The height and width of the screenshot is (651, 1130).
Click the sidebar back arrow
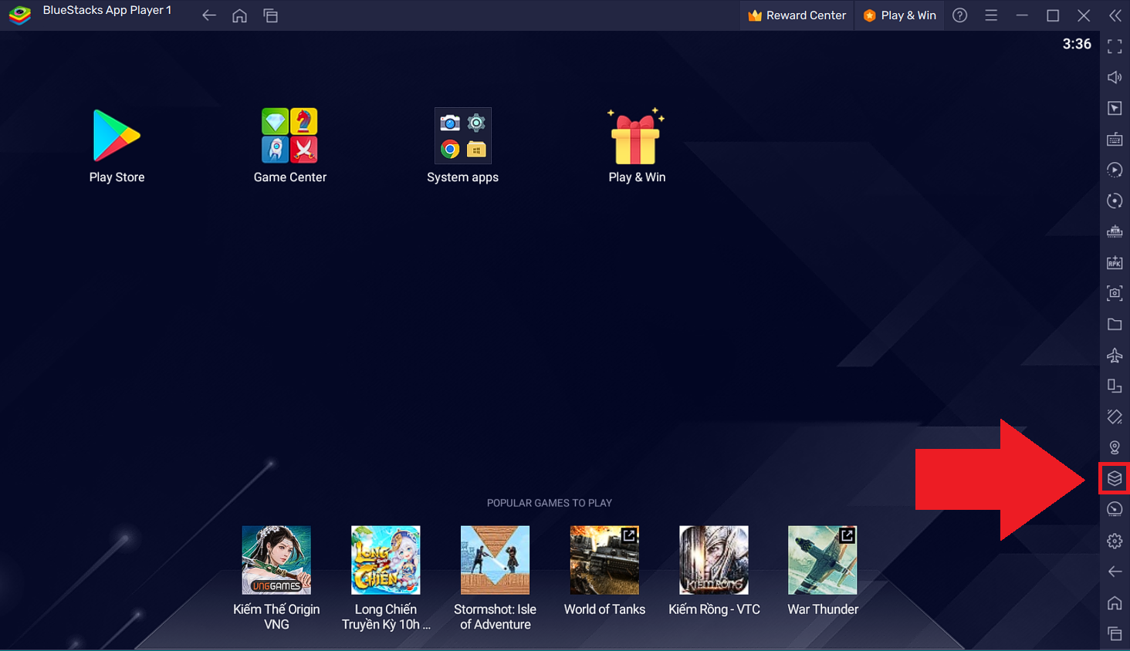click(1115, 572)
